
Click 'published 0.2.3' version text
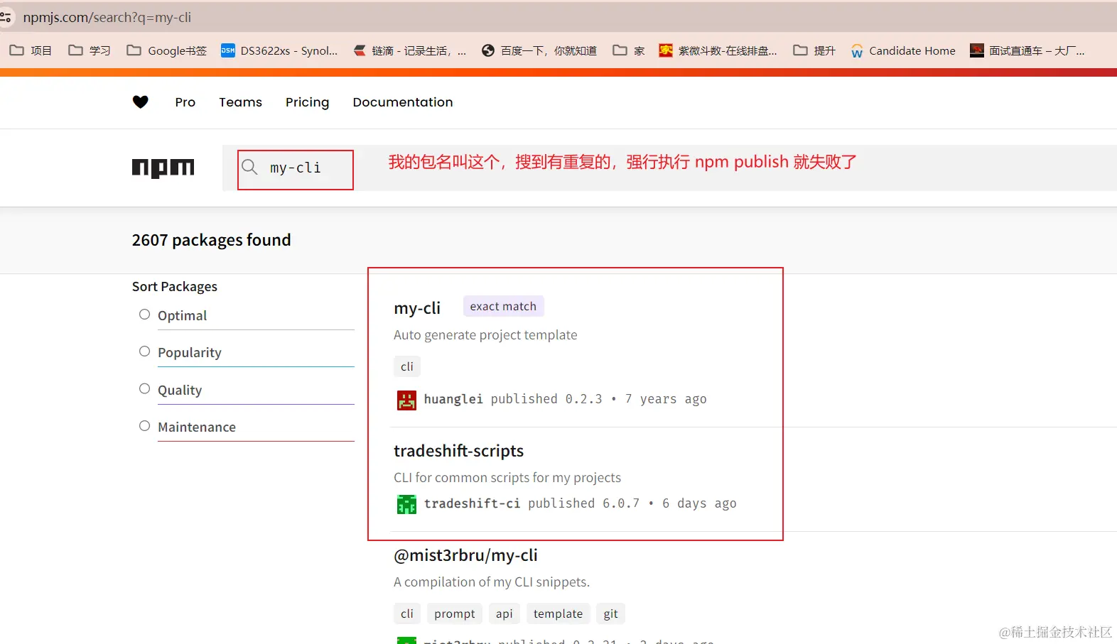pos(546,399)
